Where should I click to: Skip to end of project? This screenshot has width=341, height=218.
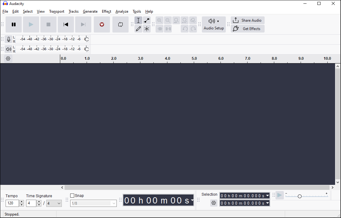[x=83, y=24]
